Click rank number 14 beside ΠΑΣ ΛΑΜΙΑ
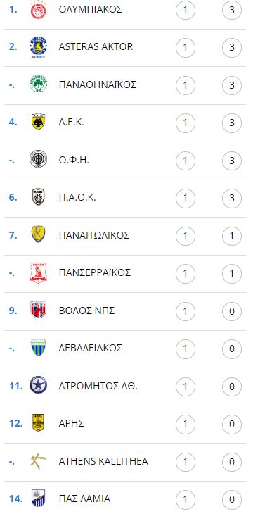This screenshot has width=253, height=514. (16, 499)
